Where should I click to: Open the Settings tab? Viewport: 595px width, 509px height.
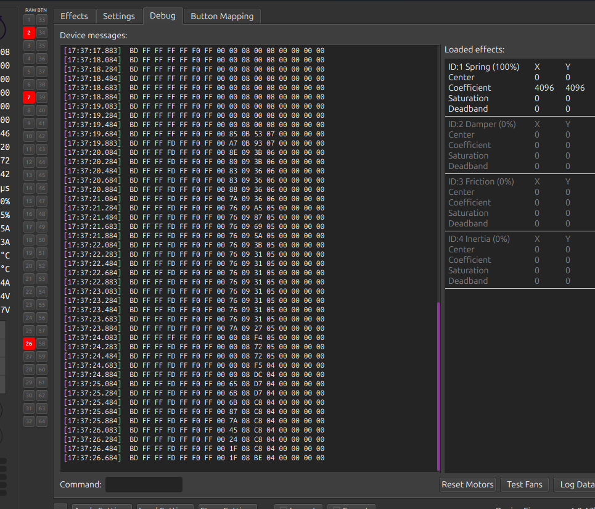point(119,16)
